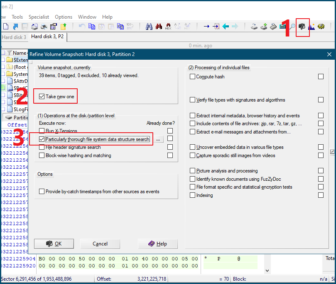Screen dimensions: 336x284
Task: Open the Specialist menu
Action: coord(39,17)
